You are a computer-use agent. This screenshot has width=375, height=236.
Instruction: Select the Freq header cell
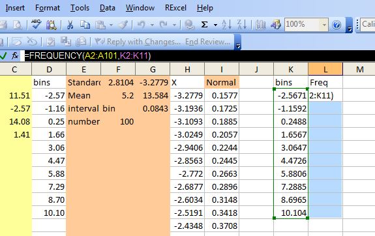[325, 83]
